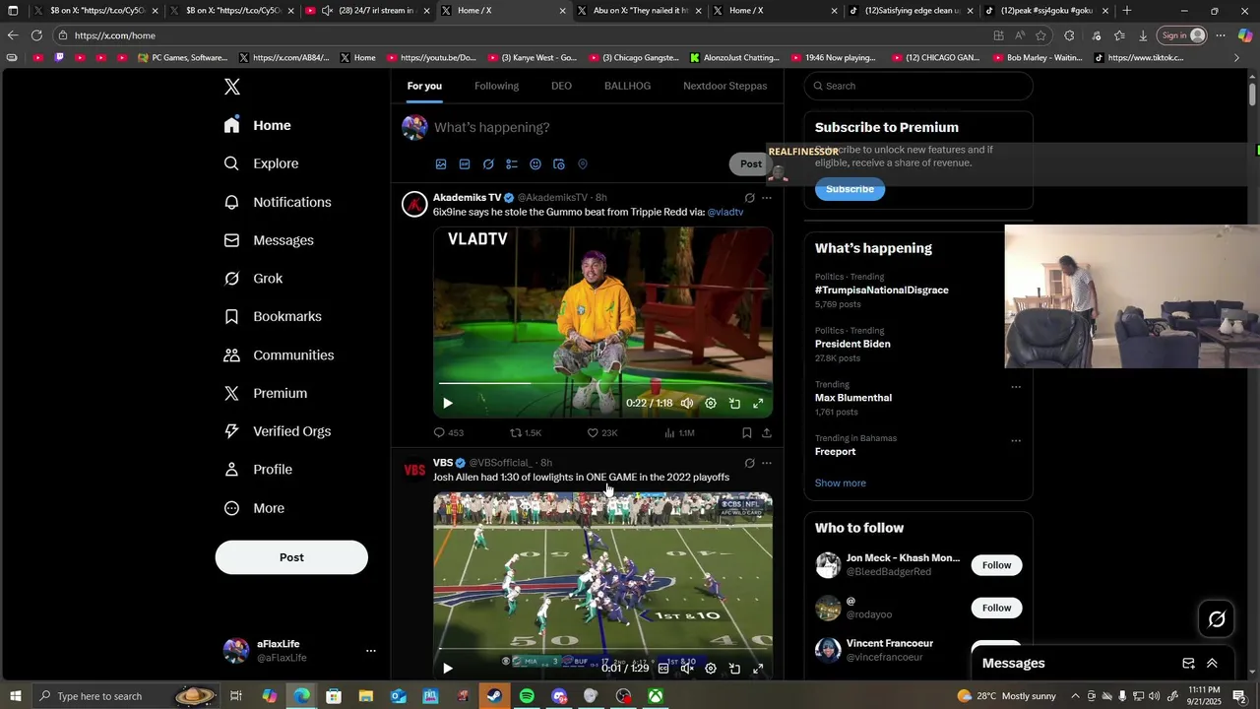The width and height of the screenshot is (1260, 709).
Task: Play the Josh Allen lowlights video
Action: [x=447, y=668]
